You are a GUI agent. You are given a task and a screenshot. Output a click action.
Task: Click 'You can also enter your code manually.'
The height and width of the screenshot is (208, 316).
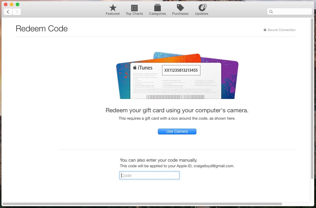[x=159, y=160]
